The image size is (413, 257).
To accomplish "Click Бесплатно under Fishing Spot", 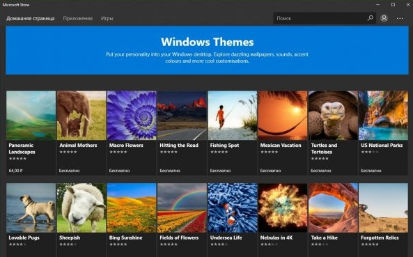I will pyautogui.click(x=220, y=171).
